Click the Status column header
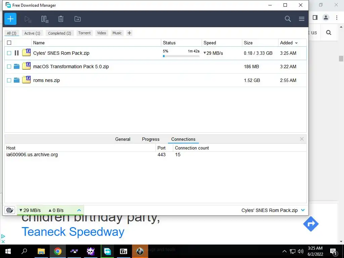Screen dimensions: 344x258 click(181, 43)
